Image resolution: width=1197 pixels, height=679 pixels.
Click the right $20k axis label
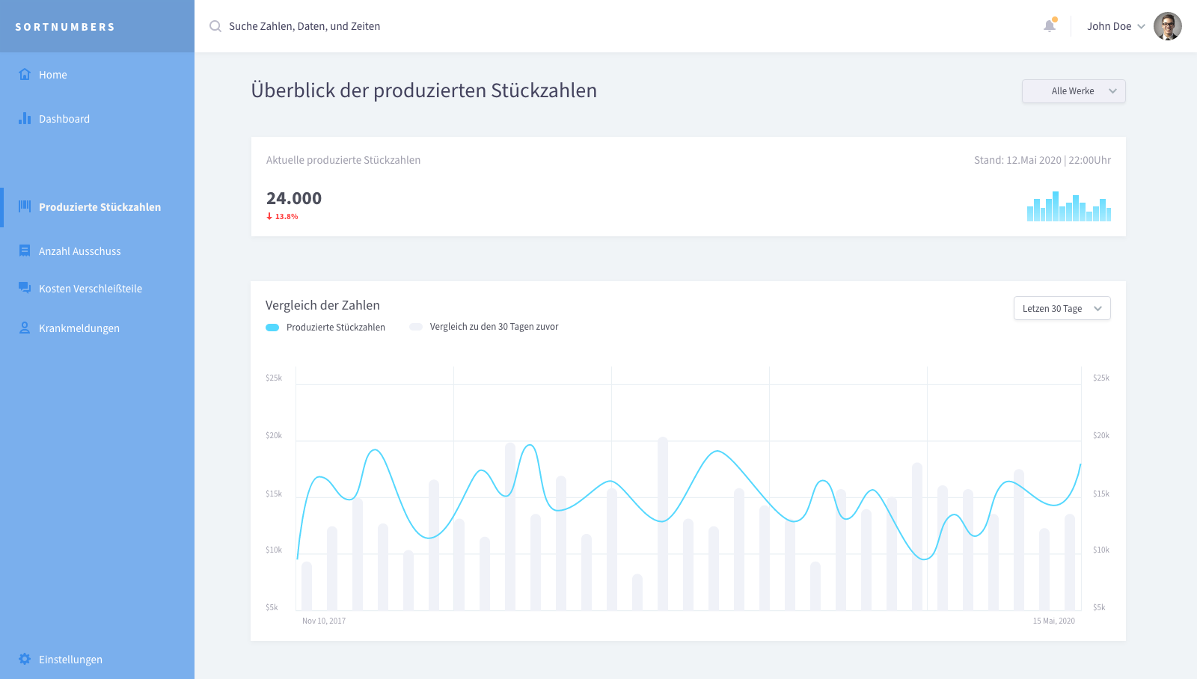[1101, 435]
